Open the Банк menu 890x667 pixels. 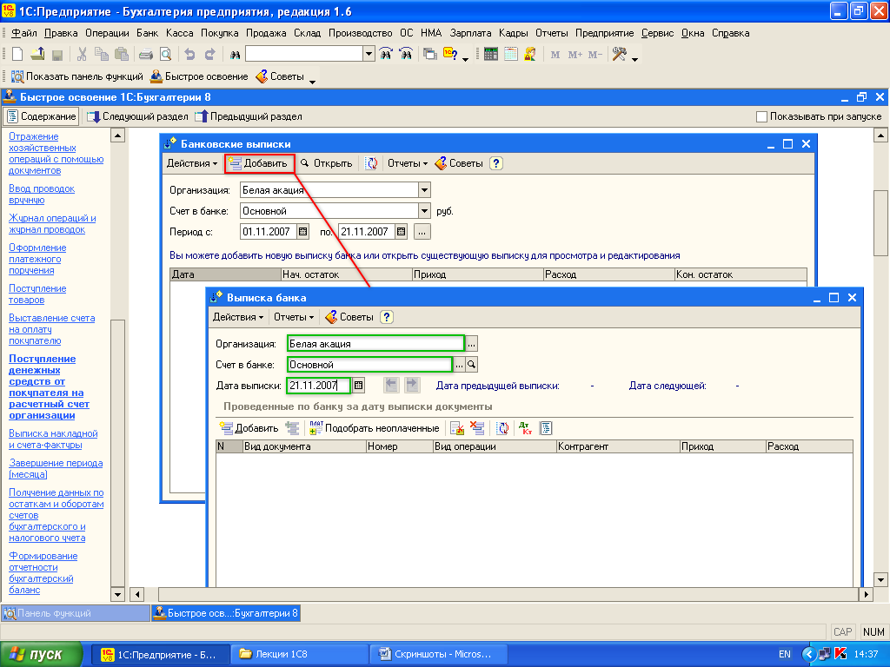(148, 33)
